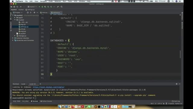Add a new terminal session with plus

(x=40, y=84)
